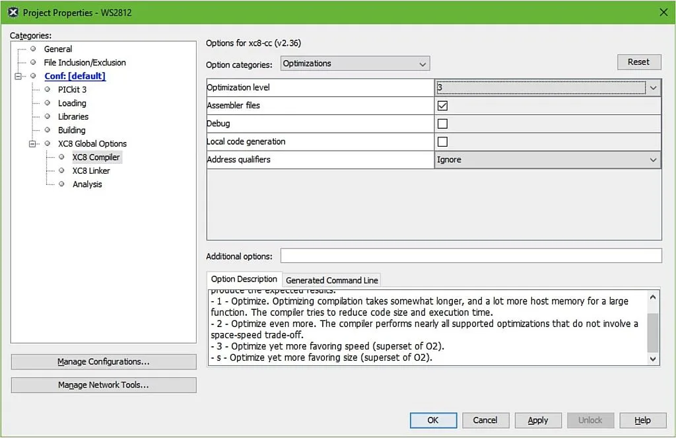Screen dimensions: 676x438
Task: Select the Analysis tree node
Action: tap(87, 184)
